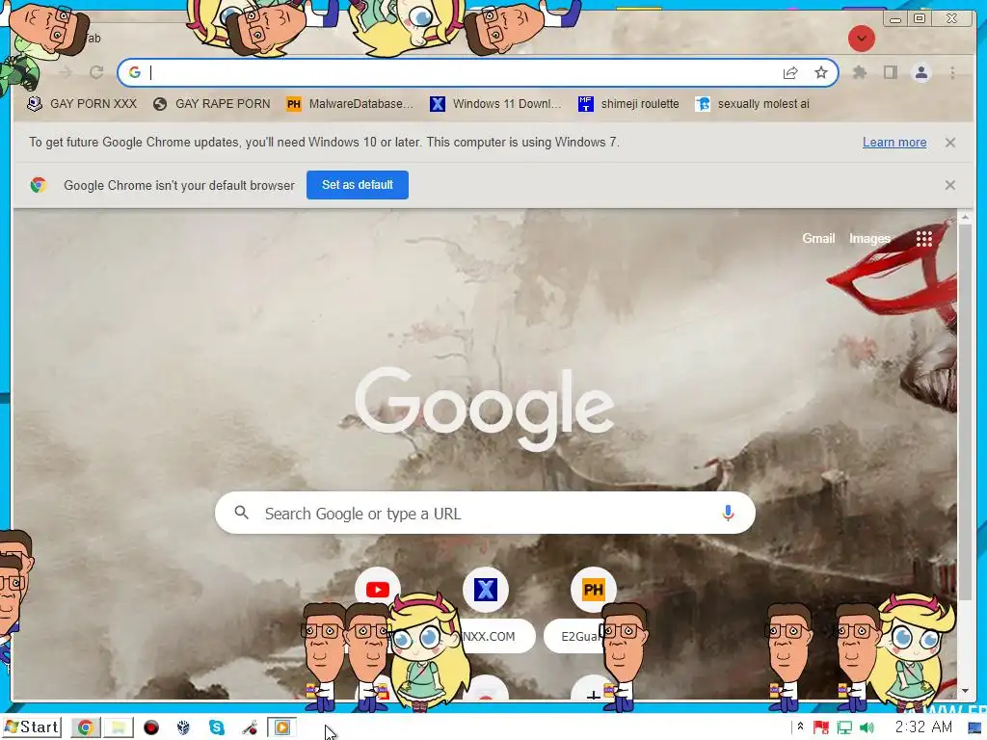This screenshot has height=740, width=987.
Task: Open Skype from the taskbar
Action: coord(217,728)
